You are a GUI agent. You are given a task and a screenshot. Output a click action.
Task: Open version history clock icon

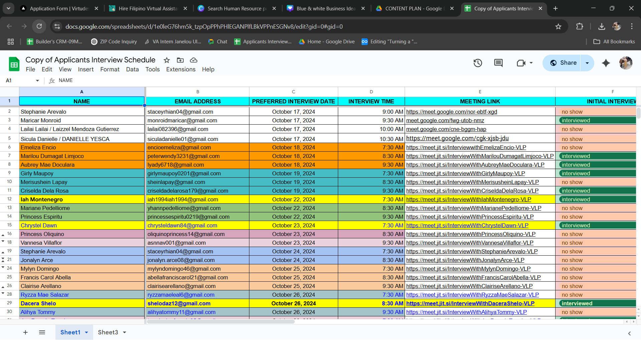pyautogui.click(x=478, y=63)
